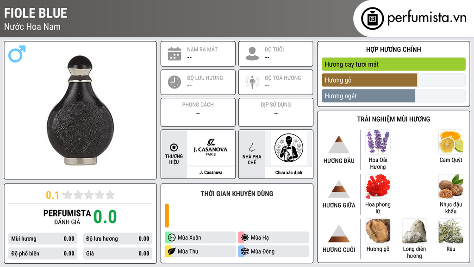Click the Độ toả hương label
This screenshot has width=474, height=267.
(x=283, y=78)
